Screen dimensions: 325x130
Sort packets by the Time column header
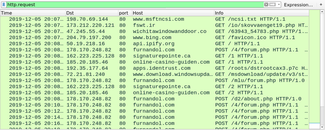click(33, 13)
